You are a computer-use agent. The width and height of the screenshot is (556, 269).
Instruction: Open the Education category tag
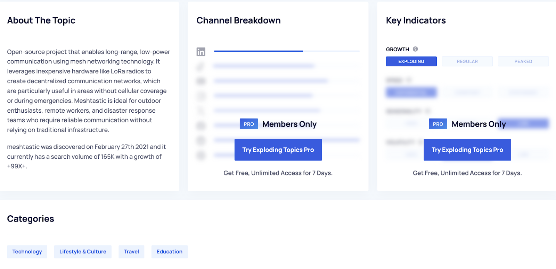coord(169,252)
